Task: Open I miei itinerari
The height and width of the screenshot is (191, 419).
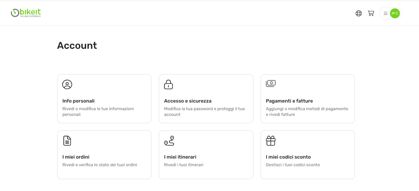Action: [x=180, y=157]
